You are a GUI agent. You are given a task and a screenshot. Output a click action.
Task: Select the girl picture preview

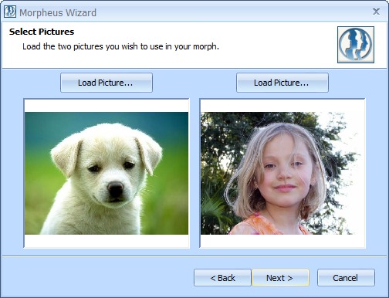click(282, 173)
